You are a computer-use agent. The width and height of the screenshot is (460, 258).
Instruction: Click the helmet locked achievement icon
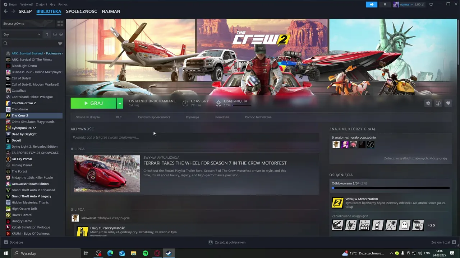point(337,225)
